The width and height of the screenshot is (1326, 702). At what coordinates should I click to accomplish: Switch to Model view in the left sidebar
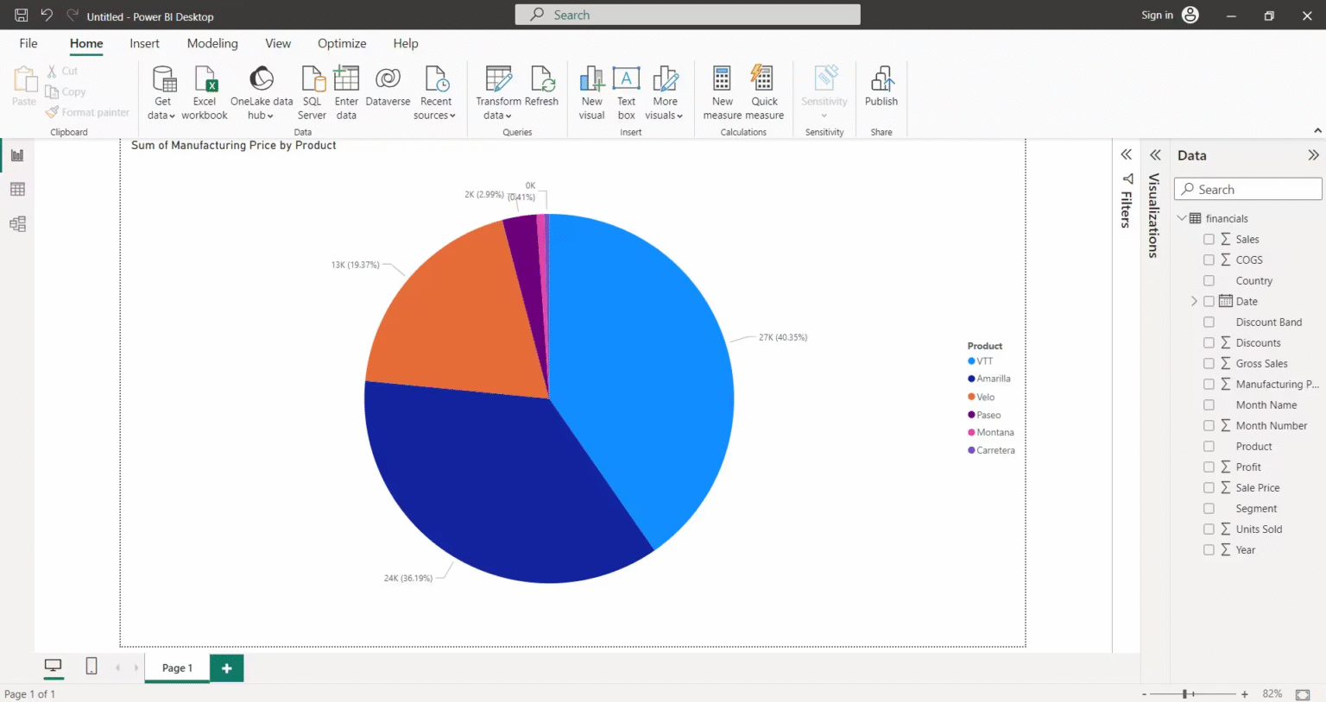click(x=17, y=223)
